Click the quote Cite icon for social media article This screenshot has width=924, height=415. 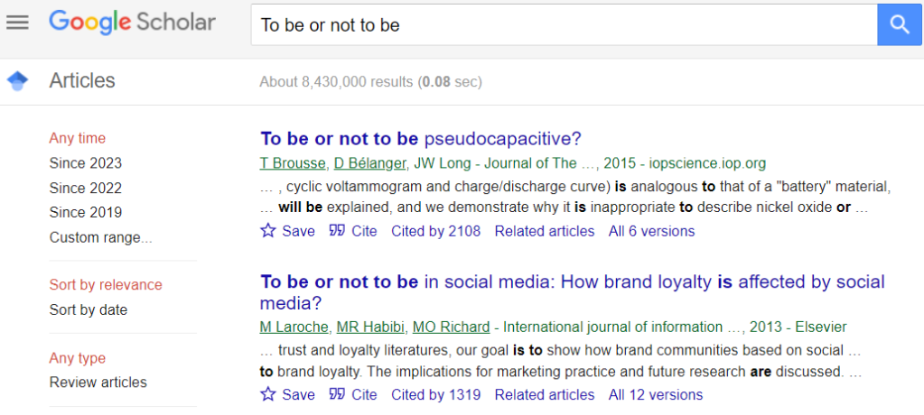point(337,394)
